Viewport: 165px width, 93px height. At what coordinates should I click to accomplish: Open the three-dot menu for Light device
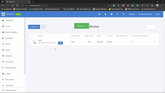pos(155,42)
